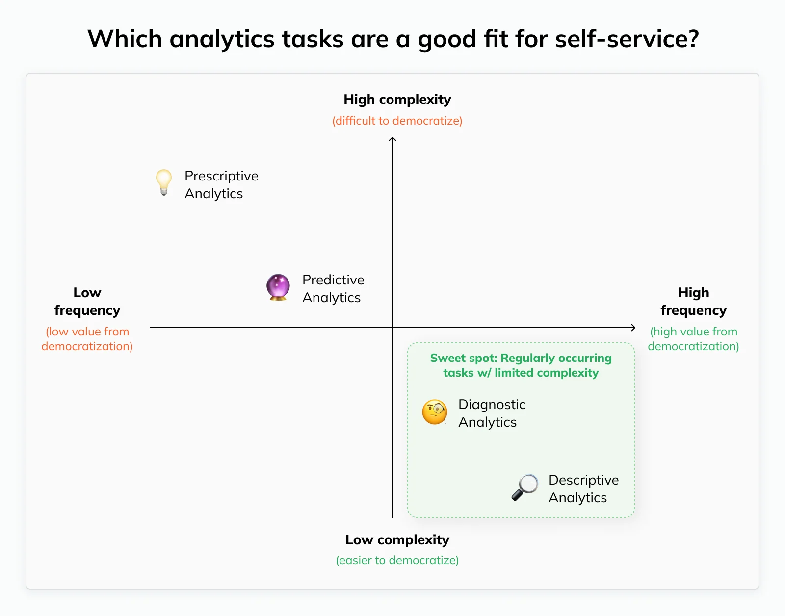The image size is (785, 616).
Task: Click the Low complexity heading
Action: [x=397, y=540]
